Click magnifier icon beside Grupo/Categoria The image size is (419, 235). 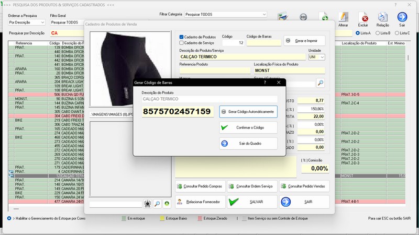[x=321, y=83]
